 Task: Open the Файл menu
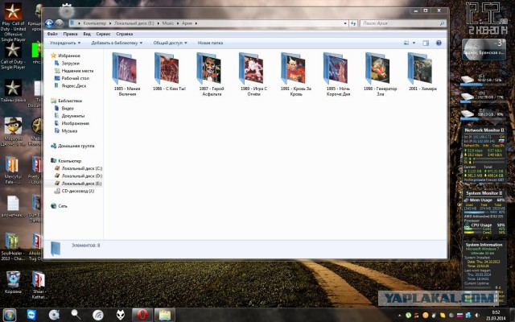(52, 34)
